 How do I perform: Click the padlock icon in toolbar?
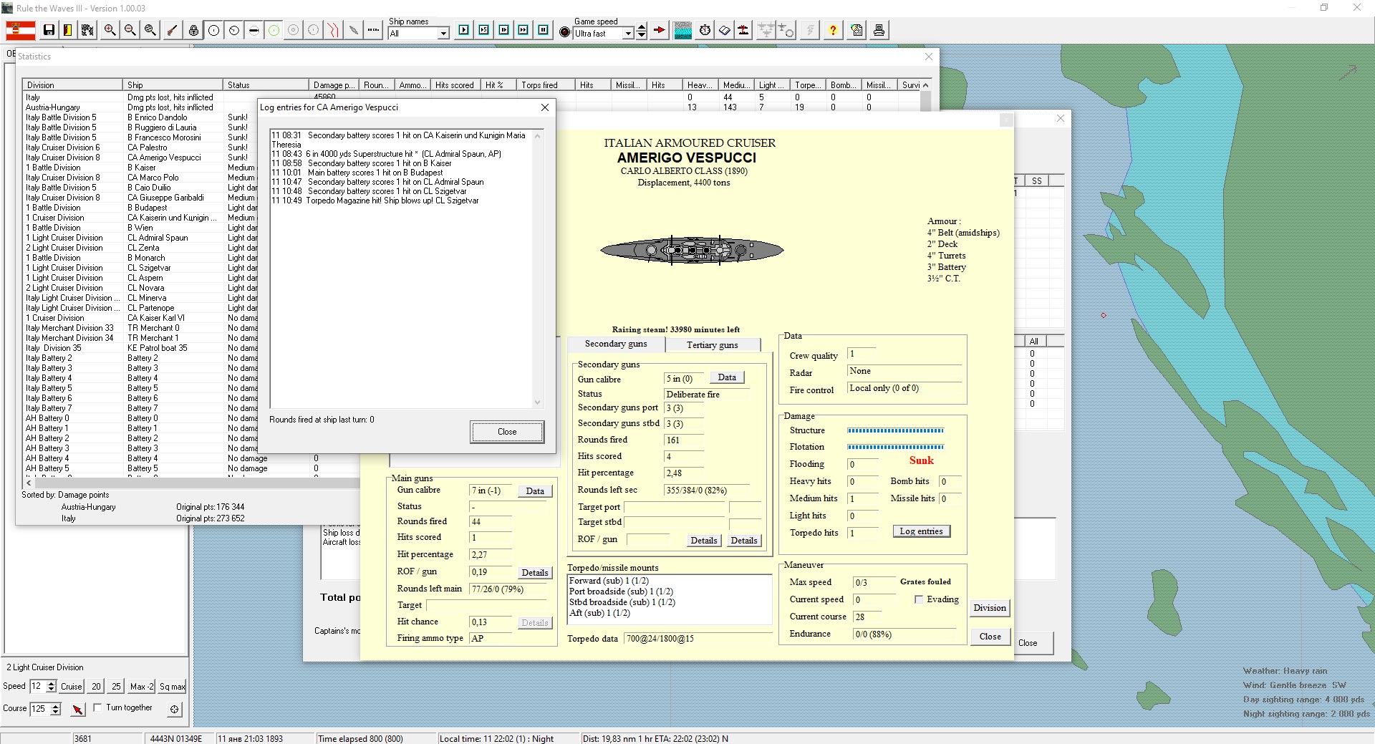point(193,30)
